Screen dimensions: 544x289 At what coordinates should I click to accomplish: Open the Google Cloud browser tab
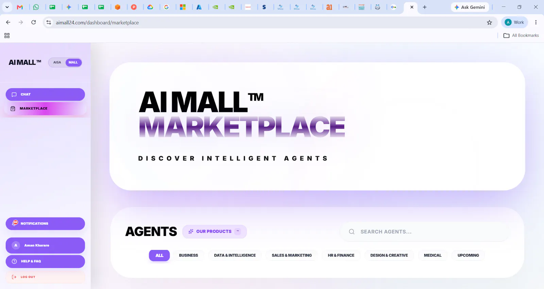click(150, 7)
